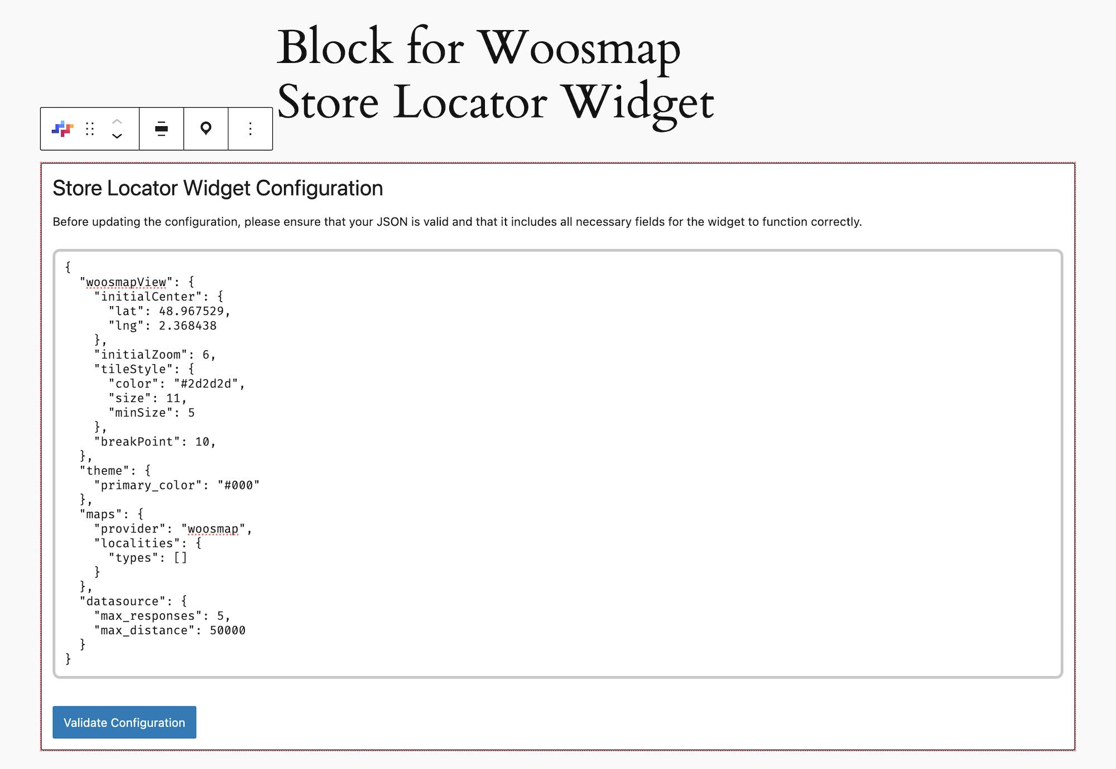
Task: Click the map pin marker toolbar icon
Action: (206, 129)
